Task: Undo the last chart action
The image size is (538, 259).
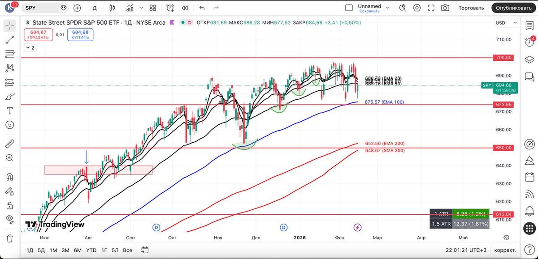Action: click(202, 8)
